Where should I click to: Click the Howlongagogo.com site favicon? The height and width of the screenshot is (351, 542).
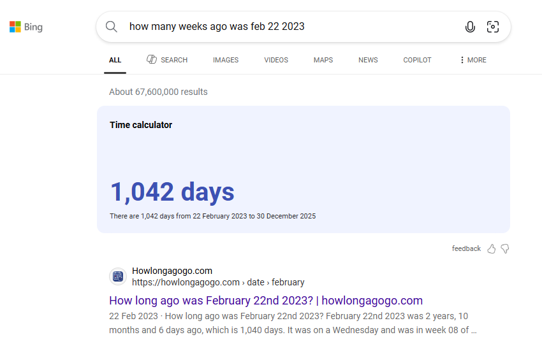pos(118,276)
